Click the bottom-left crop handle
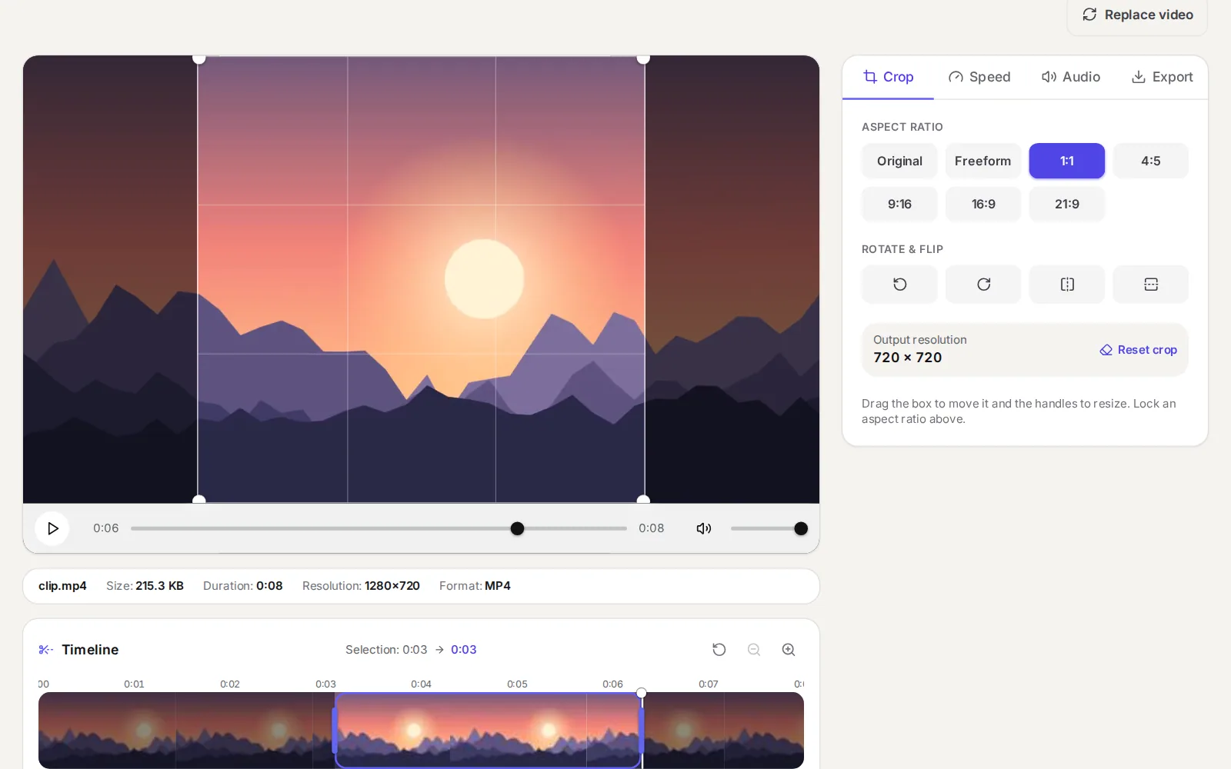The image size is (1231, 769). [198, 501]
